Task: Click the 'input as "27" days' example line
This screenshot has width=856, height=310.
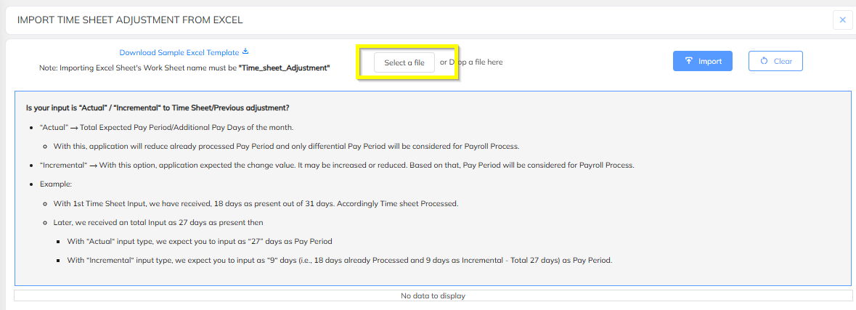Action: (199, 241)
